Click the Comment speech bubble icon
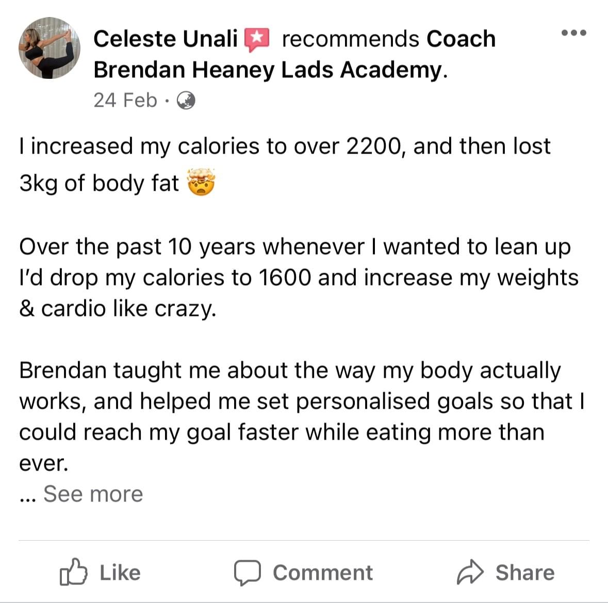The width and height of the screenshot is (608, 603). coord(247,573)
